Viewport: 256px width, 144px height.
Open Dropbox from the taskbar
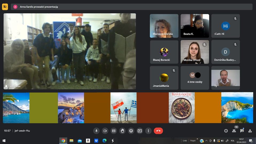96,141
